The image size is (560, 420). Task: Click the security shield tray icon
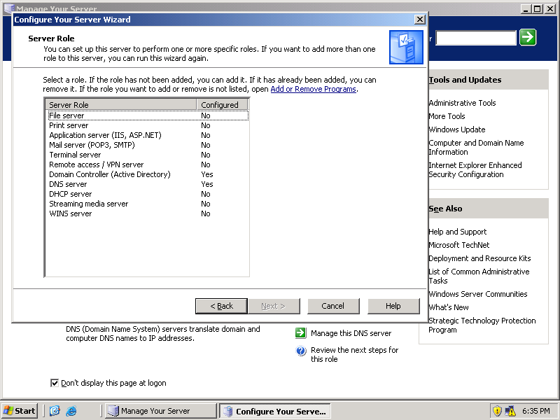496,411
